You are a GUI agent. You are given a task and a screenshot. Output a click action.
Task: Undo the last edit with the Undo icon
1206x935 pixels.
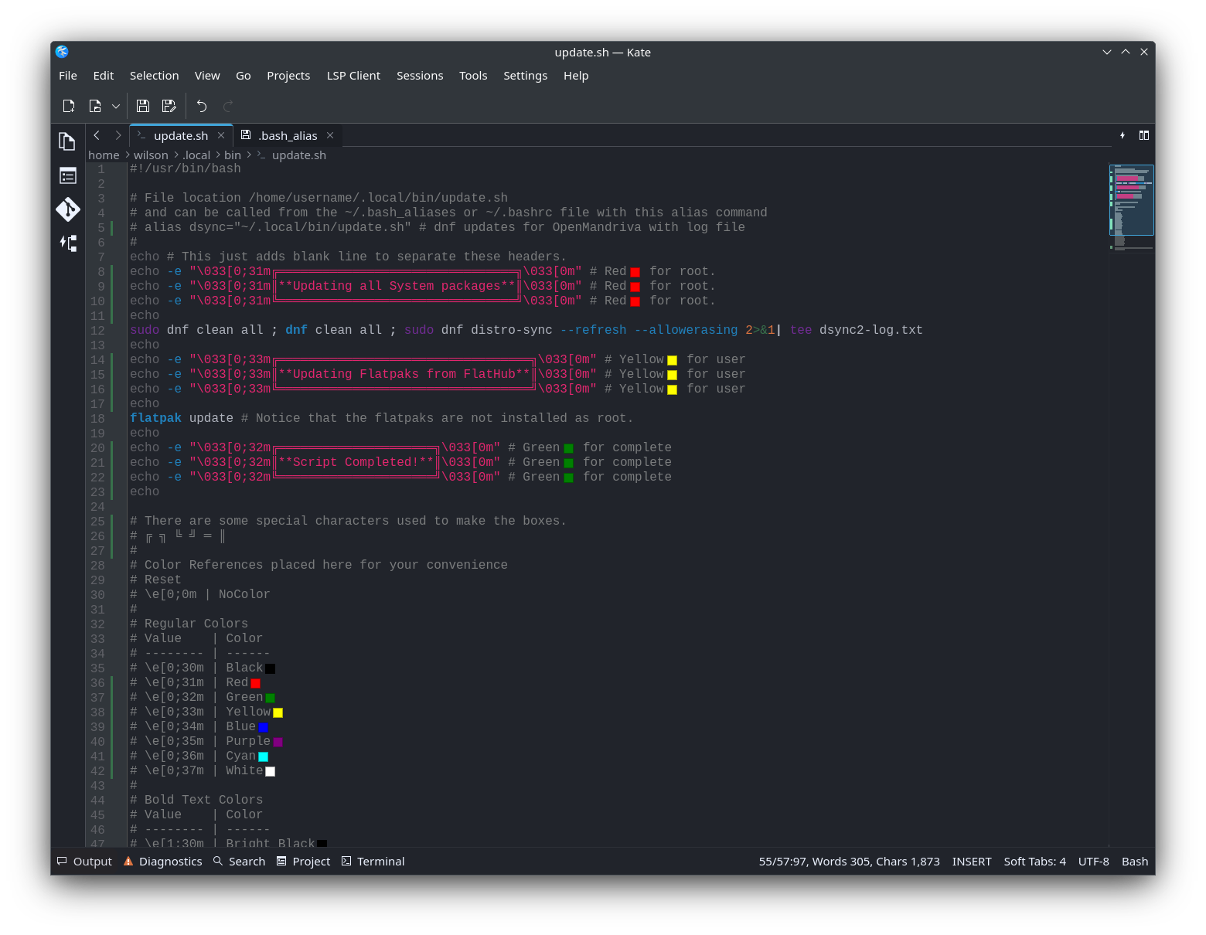(x=202, y=106)
